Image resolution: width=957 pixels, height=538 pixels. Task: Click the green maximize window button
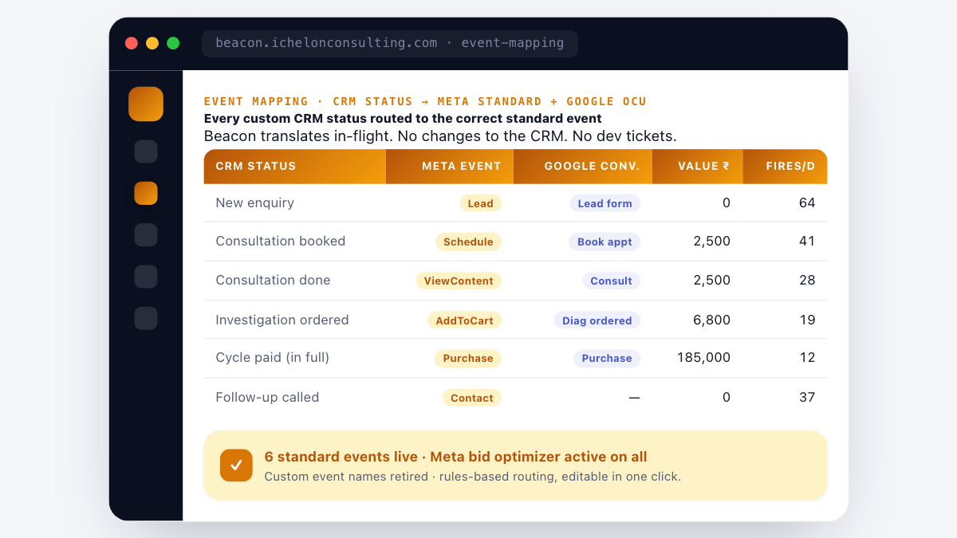pos(173,43)
